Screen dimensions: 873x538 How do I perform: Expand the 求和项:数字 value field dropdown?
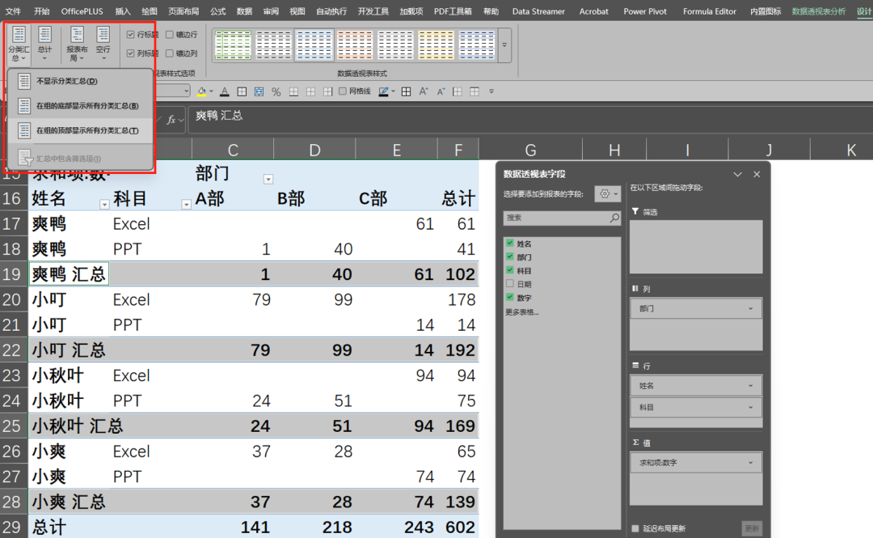(x=751, y=463)
